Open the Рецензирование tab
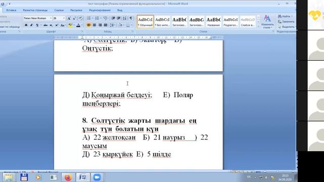324x182 pixels. pos(100,10)
